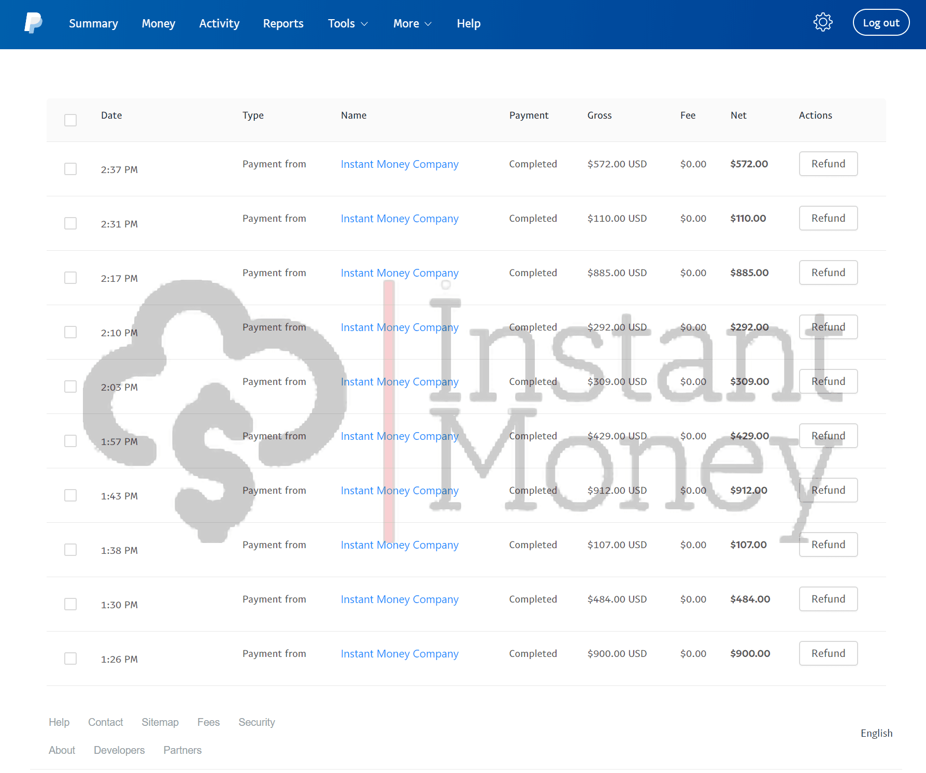Refund the $900.00 payment
926x773 pixels.
(x=828, y=653)
